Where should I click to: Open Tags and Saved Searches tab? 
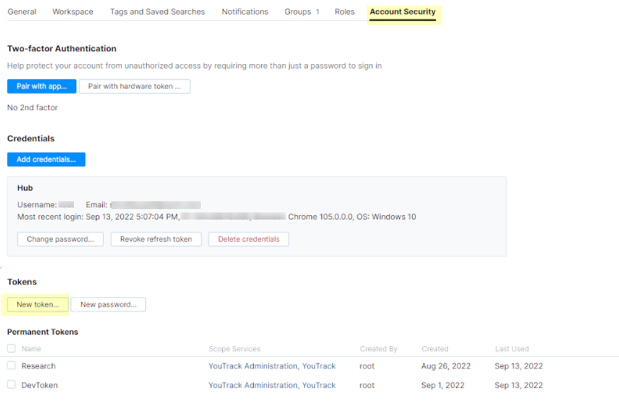point(157,12)
